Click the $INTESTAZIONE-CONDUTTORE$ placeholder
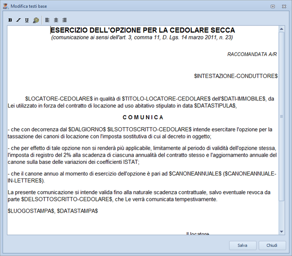292x256 pixels. (x=236, y=76)
